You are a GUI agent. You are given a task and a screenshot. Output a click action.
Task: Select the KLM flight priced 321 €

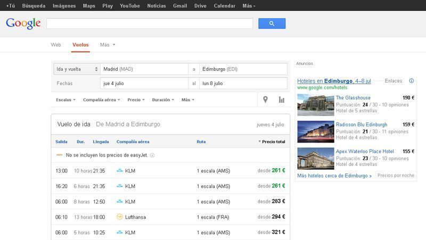tap(170, 233)
